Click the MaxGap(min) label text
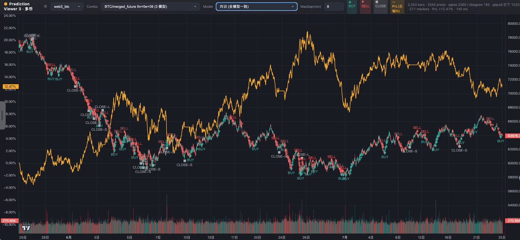 pyautogui.click(x=311, y=6)
